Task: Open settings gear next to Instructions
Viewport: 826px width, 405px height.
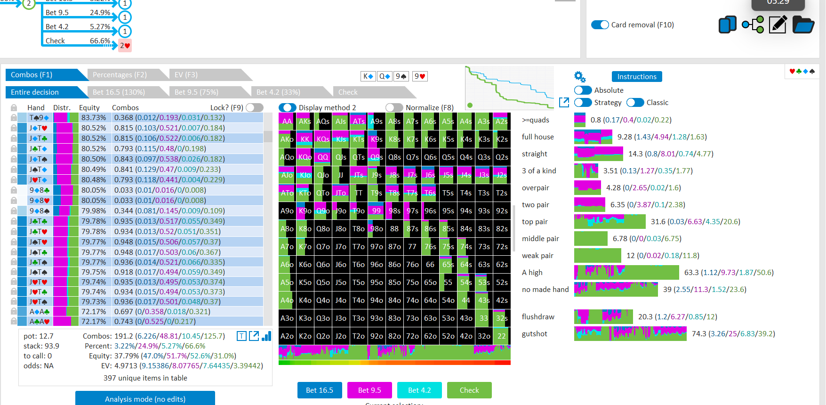Action: click(580, 77)
